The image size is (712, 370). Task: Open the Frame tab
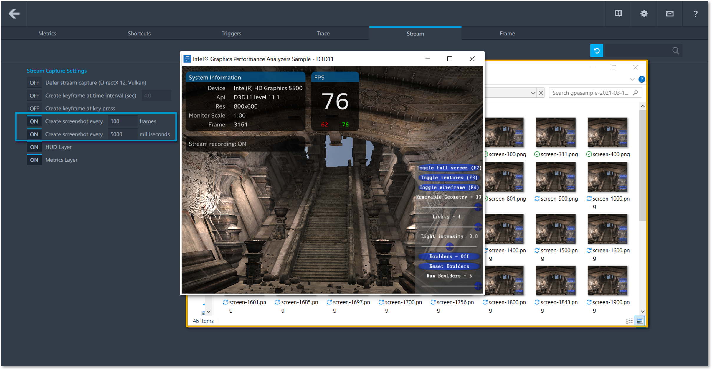pos(507,34)
